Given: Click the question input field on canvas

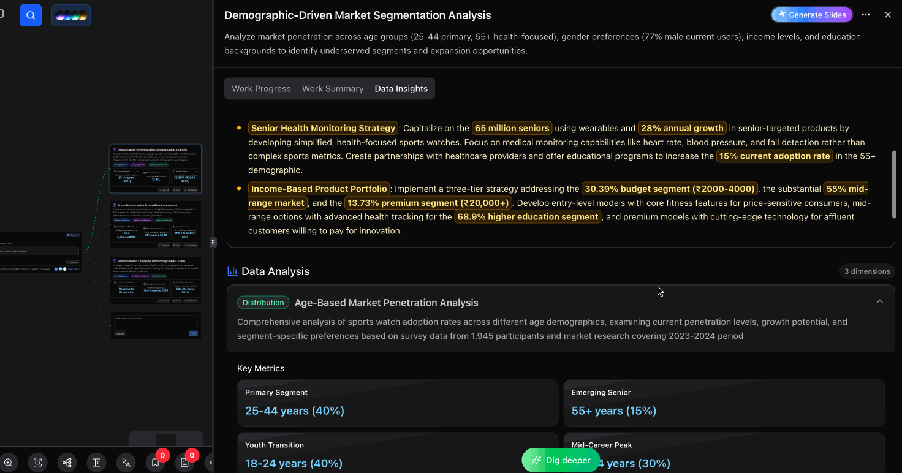Looking at the screenshot, I should [x=156, y=321].
